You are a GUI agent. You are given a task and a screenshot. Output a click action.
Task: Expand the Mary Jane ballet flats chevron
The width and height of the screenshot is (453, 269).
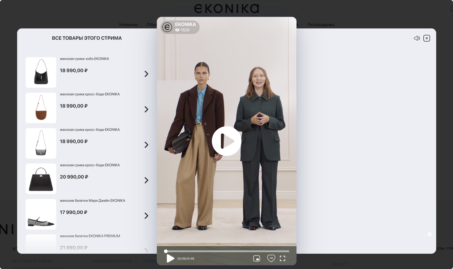coord(146,216)
